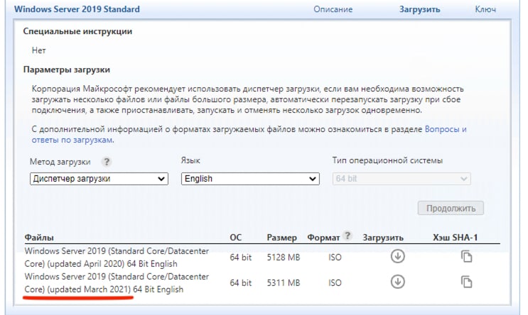Open the Вопросы и ответы по загрузкам link
This screenshot has width=528, height=315.
click(x=249, y=135)
